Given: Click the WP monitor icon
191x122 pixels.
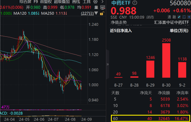Looking at the screenshot, I should [x=102, y=7].
